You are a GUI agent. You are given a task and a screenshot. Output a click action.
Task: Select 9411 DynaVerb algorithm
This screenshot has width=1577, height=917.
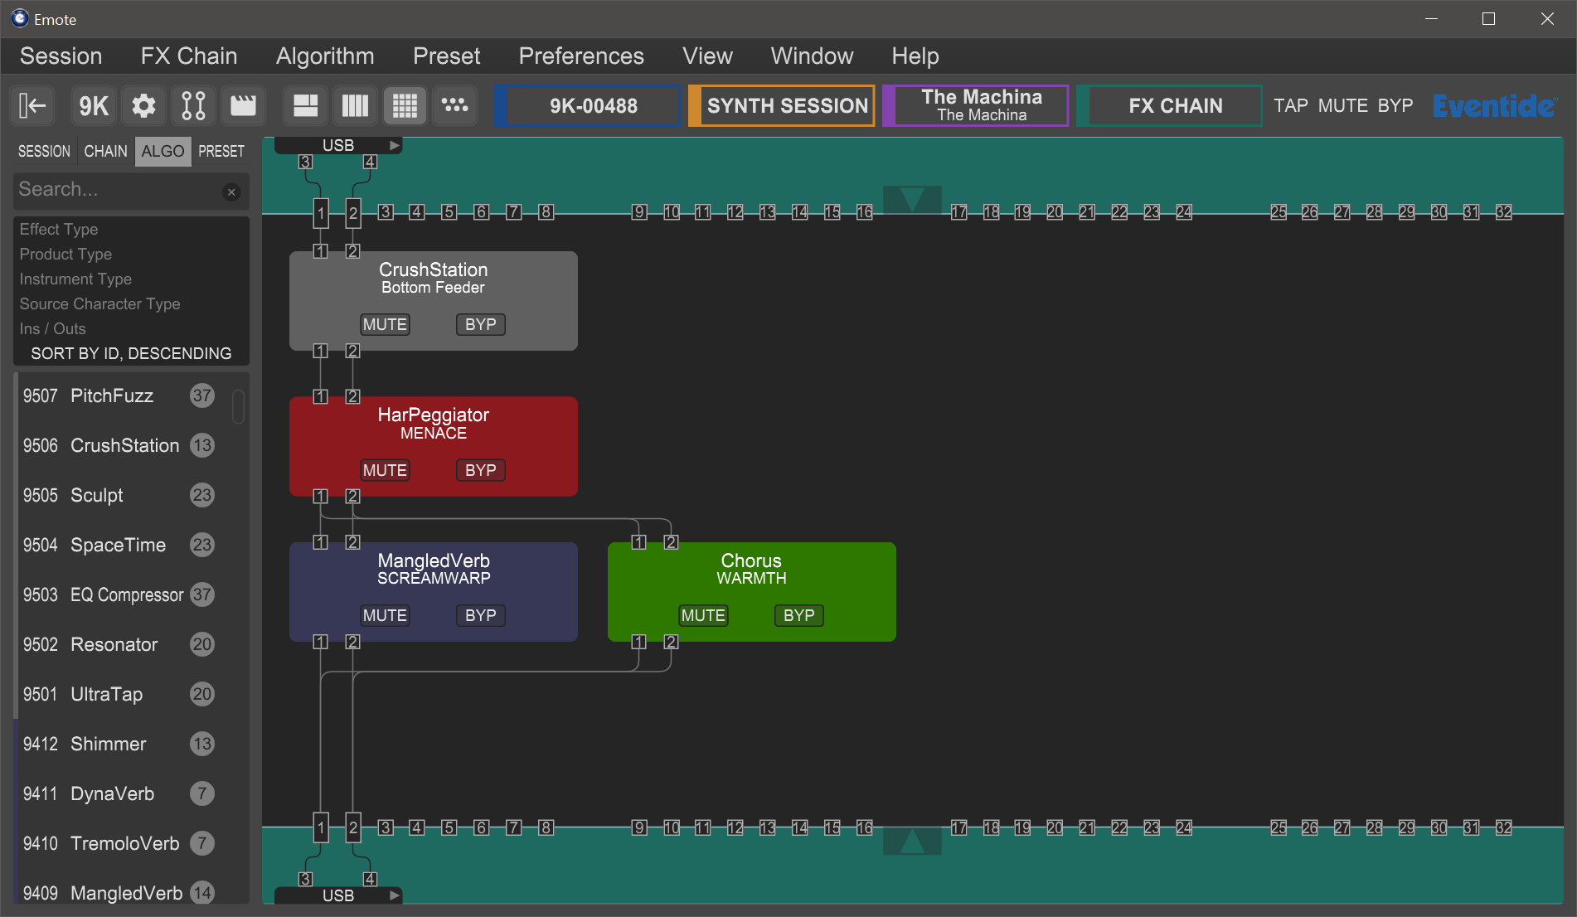(121, 793)
